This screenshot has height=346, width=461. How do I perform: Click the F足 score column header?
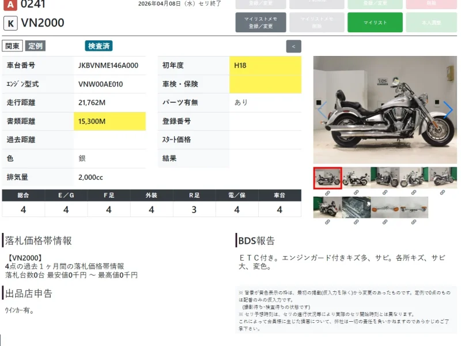click(109, 195)
